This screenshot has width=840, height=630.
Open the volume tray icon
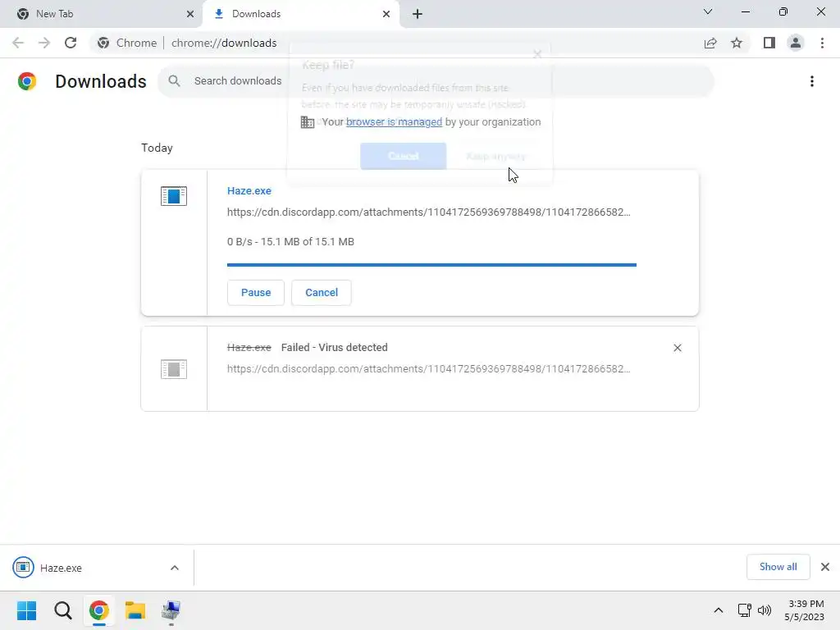coord(765,610)
